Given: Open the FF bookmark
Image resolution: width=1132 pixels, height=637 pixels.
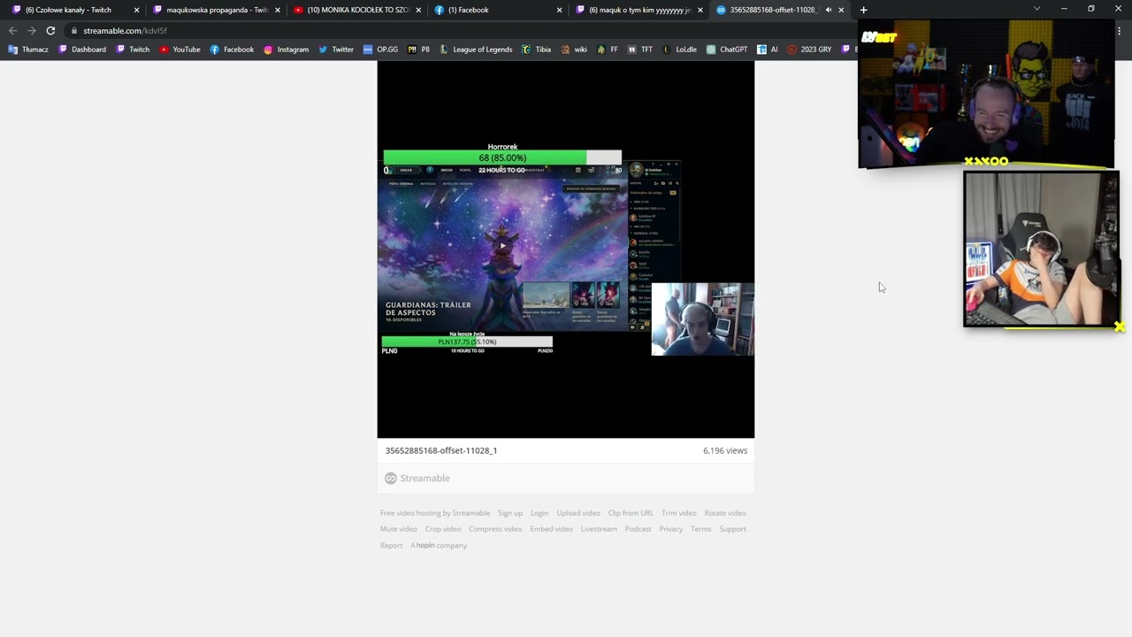Looking at the screenshot, I should click(x=608, y=50).
